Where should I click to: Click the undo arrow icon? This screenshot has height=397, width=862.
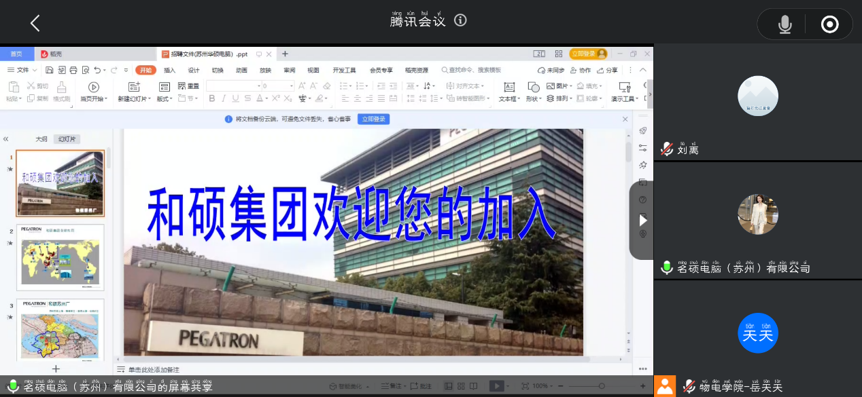pyautogui.click(x=97, y=70)
